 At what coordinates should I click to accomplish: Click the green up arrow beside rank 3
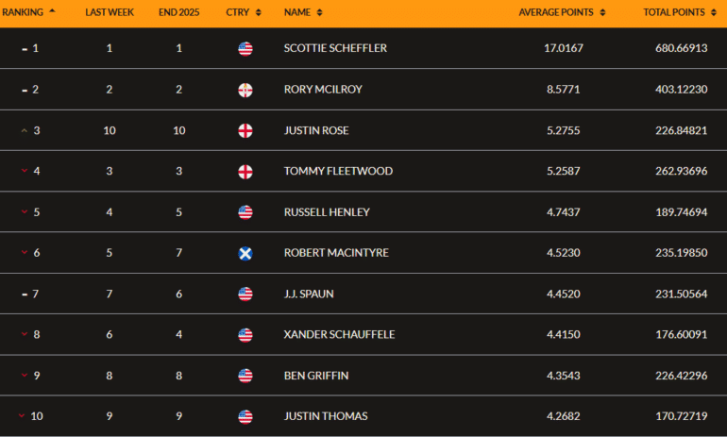click(x=24, y=130)
